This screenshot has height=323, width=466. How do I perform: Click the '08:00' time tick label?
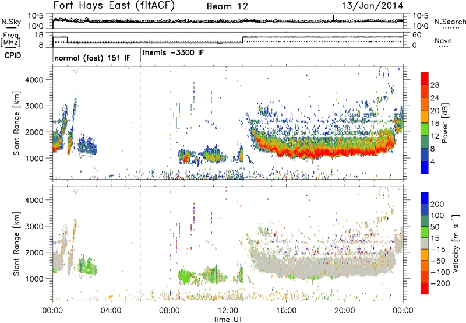click(169, 311)
